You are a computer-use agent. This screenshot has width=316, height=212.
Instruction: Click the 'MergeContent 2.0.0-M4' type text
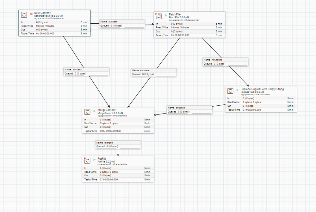pyautogui.click(x=110, y=113)
